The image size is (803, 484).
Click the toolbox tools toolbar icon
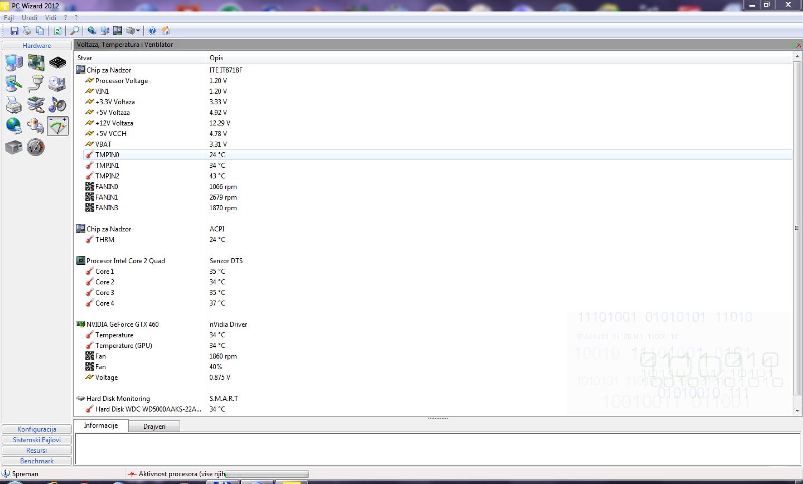130,31
